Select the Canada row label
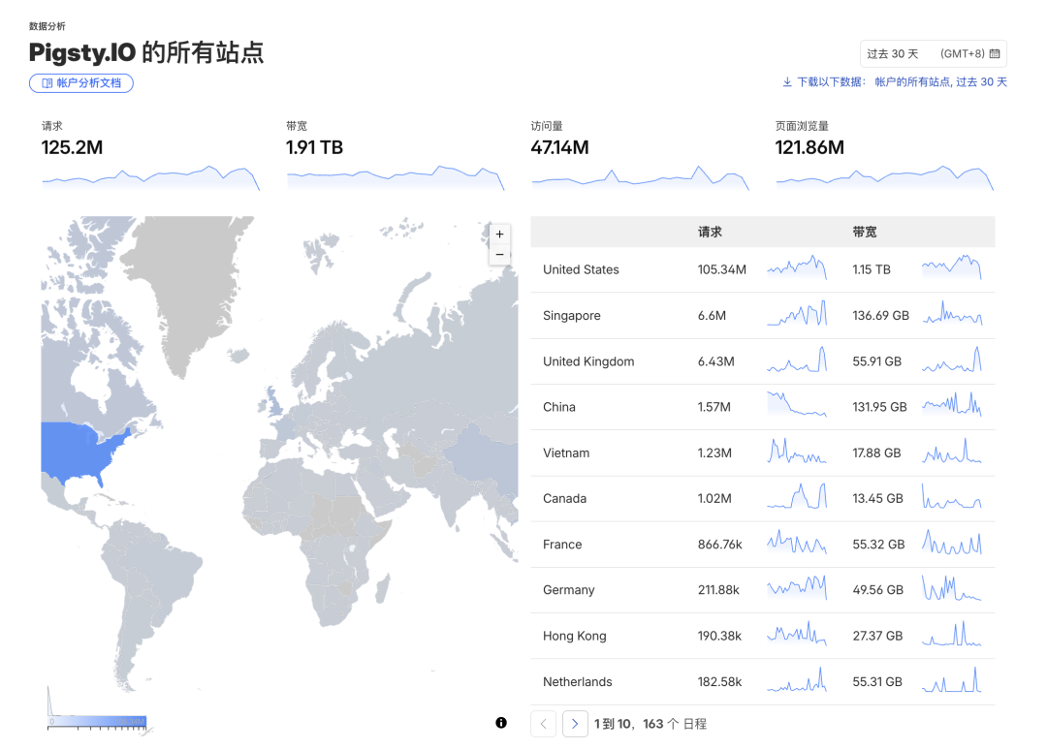 click(x=565, y=498)
